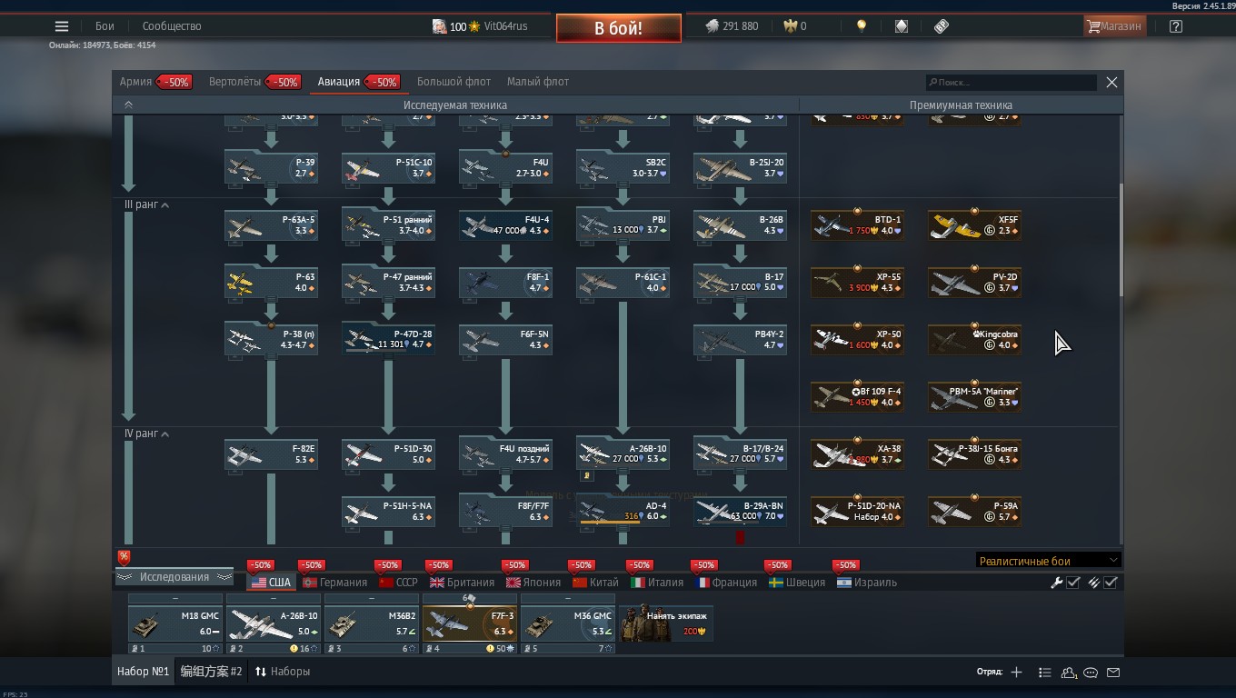Image resolution: width=1236 pixels, height=698 pixels.
Task: Click the lightbulb hints icon
Action: click(862, 26)
